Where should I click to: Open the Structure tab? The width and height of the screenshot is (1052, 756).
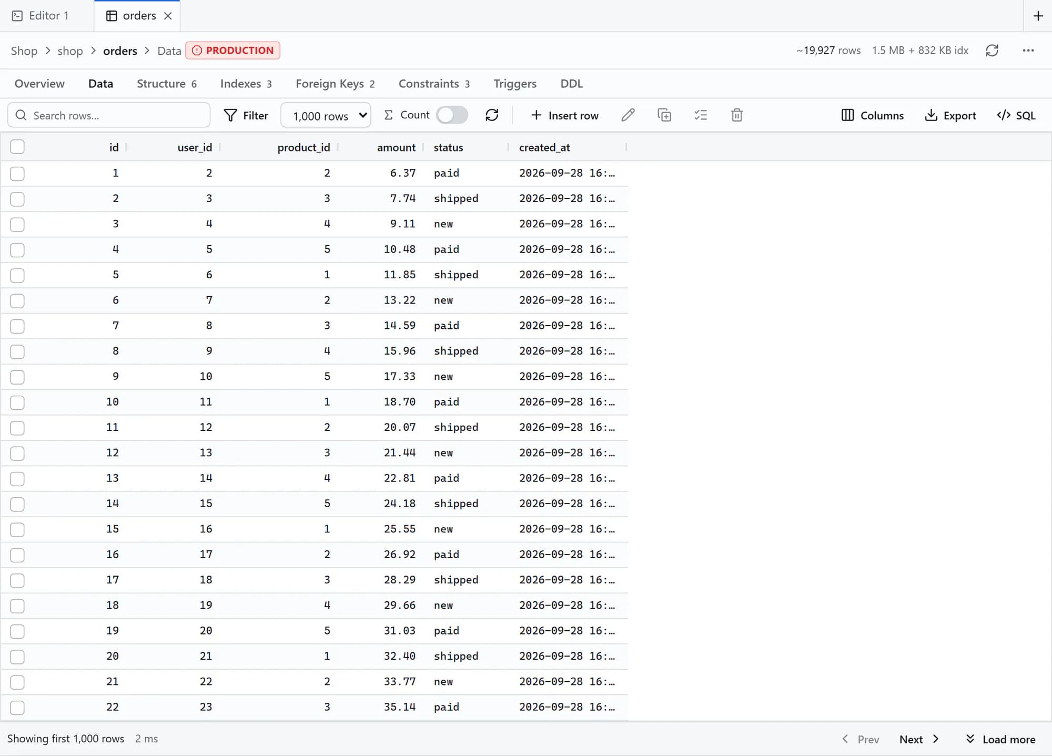pyautogui.click(x=167, y=84)
